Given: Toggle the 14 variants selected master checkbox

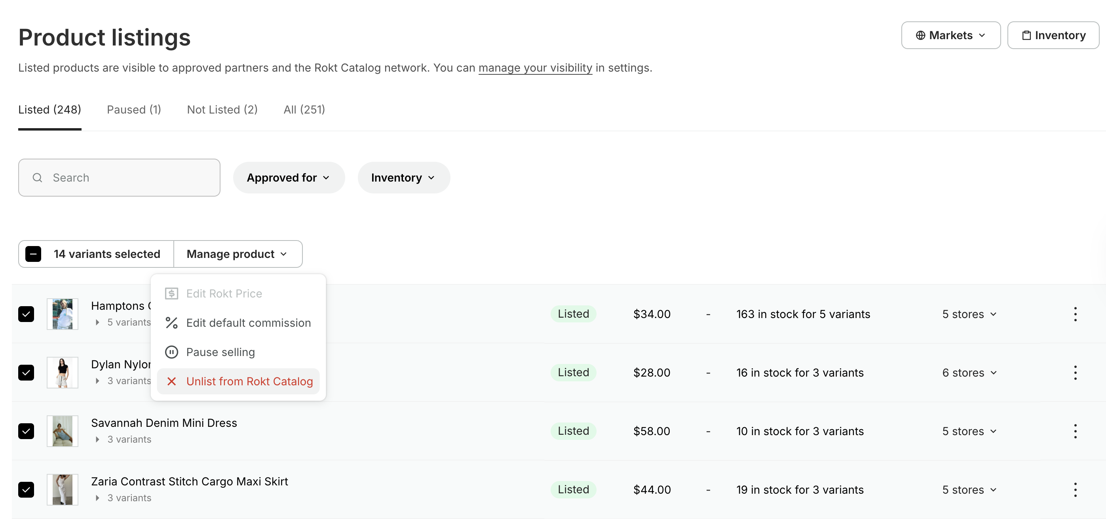Looking at the screenshot, I should pos(33,254).
